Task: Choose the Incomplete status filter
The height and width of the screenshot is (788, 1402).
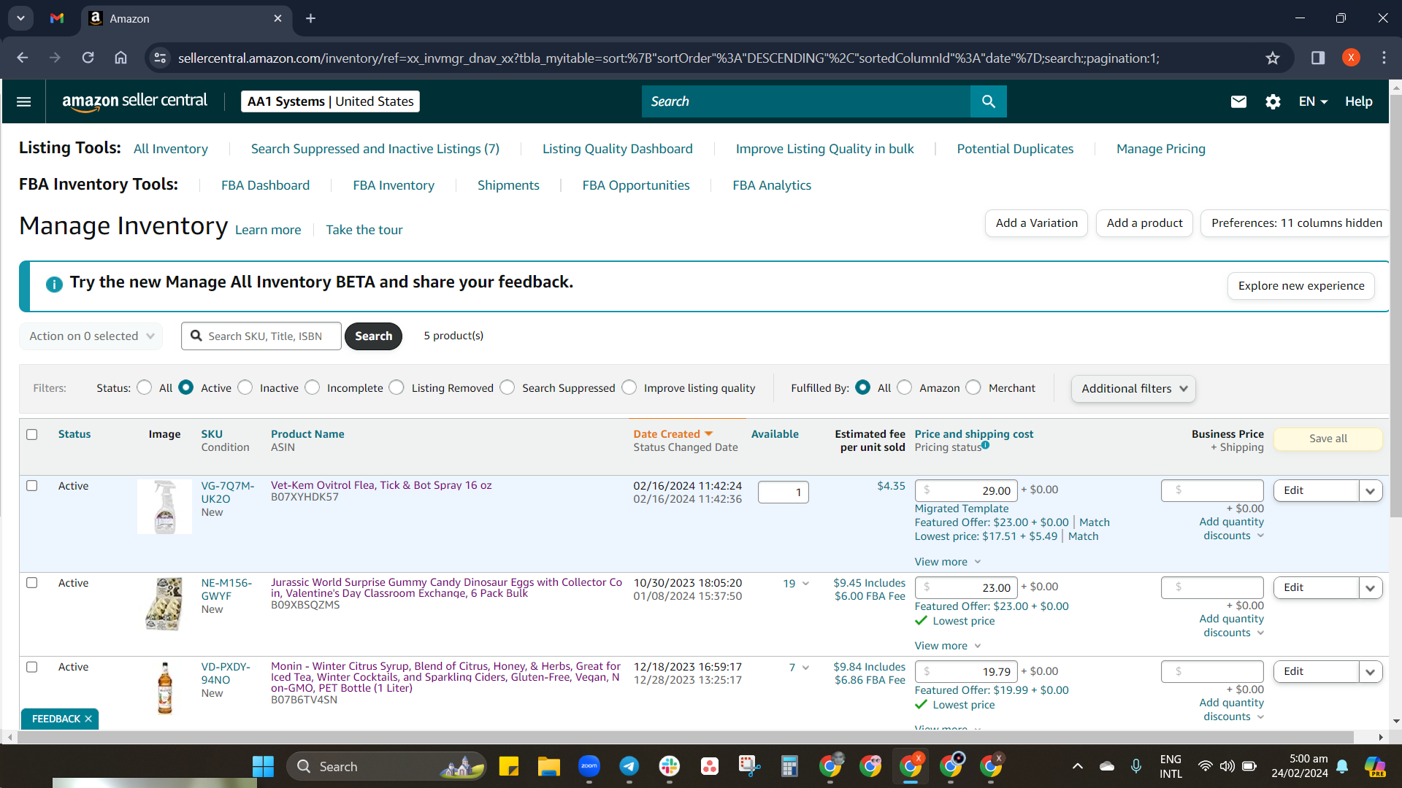Action: click(x=313, y=387)
